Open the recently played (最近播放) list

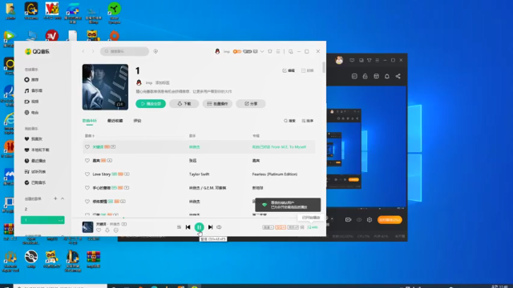[35, 161]
